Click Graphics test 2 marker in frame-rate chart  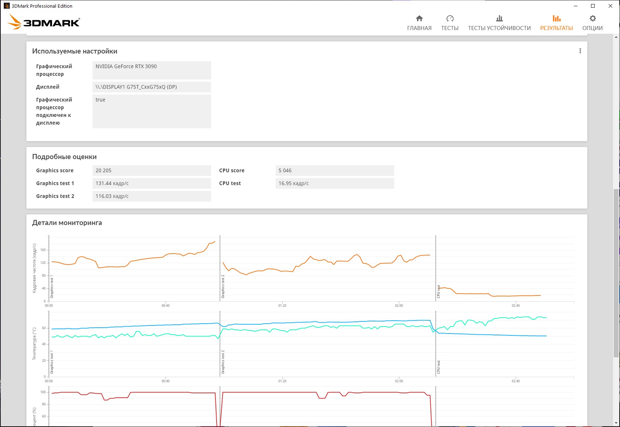point(222,286)
